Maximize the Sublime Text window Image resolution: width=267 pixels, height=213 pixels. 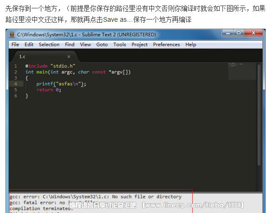click(239, 33)
